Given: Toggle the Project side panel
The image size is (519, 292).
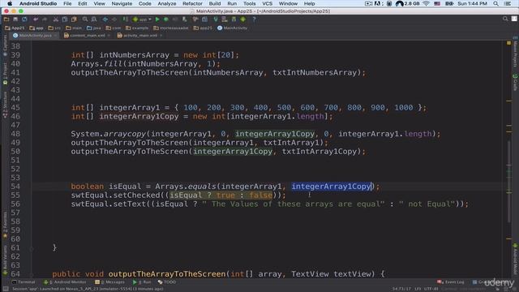Looking at the screenshot, I should click(x=5, y=73).
